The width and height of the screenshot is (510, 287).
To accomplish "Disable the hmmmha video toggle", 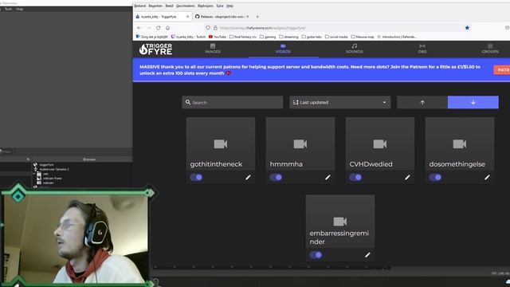I will click(x=276, y=177).
